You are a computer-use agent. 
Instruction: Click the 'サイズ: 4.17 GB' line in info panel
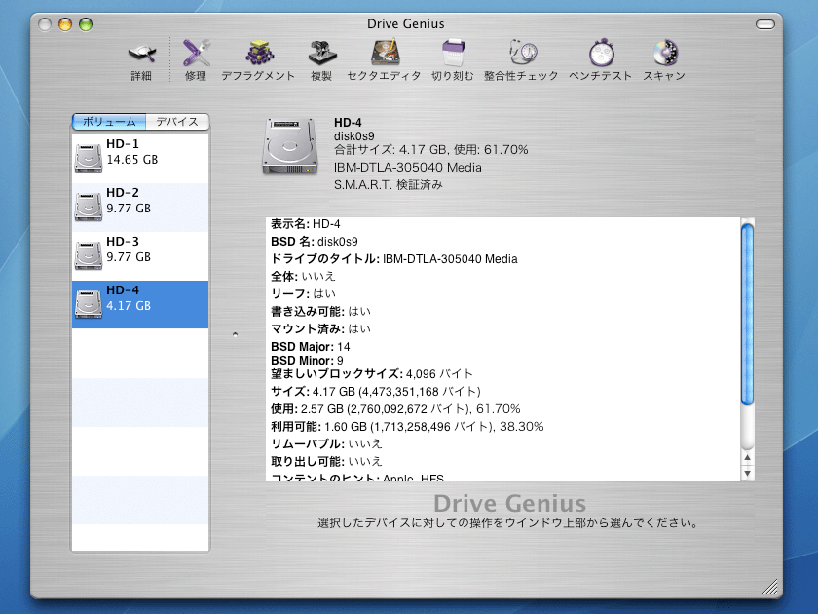click(376, 392)
